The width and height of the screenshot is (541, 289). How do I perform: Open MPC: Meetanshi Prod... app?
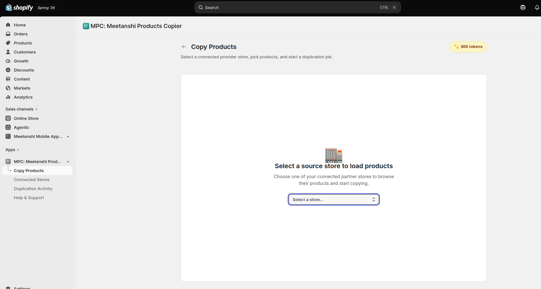pyautogui.click(x=38, y=161)
